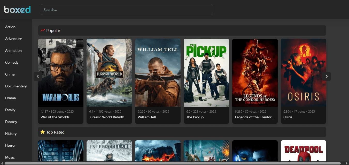
Task: Click the 6.394 • 47 votes rating line
Action: click(299, 112)
